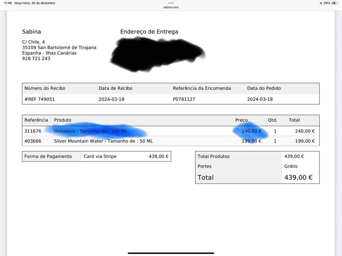This screenshot has width=342, height=256.
Task: Click the Preço column header
Action: pos(241,120)
